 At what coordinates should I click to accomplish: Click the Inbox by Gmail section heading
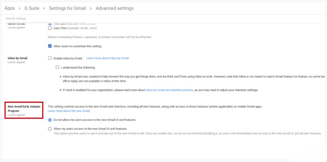18,58
